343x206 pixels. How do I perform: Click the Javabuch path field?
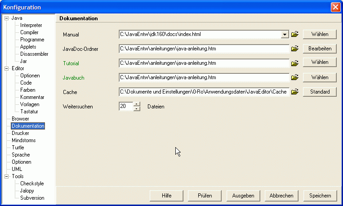pyautogui.click(x=204, y=78)
